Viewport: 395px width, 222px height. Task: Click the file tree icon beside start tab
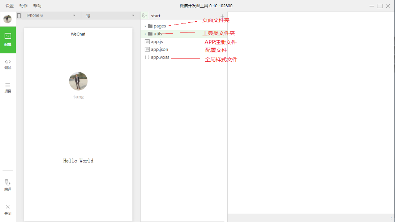coord(144,16)
